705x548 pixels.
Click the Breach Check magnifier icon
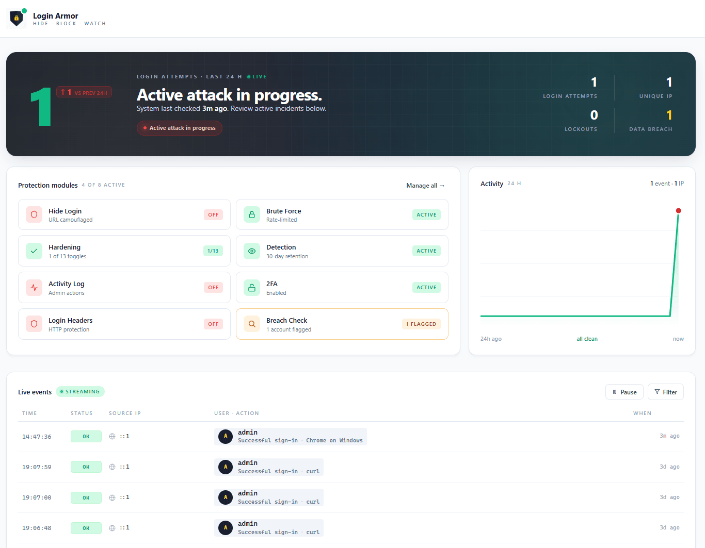click(x=251, y=324)
